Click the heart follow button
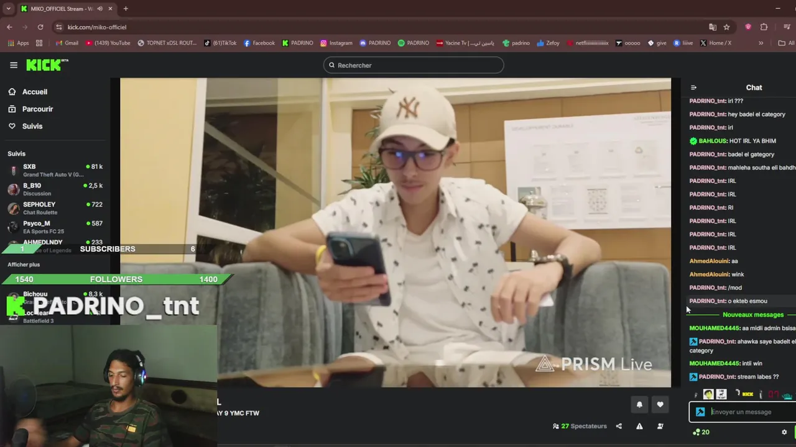Viewport: 796px width, 447px height. [x=660, y=405]
